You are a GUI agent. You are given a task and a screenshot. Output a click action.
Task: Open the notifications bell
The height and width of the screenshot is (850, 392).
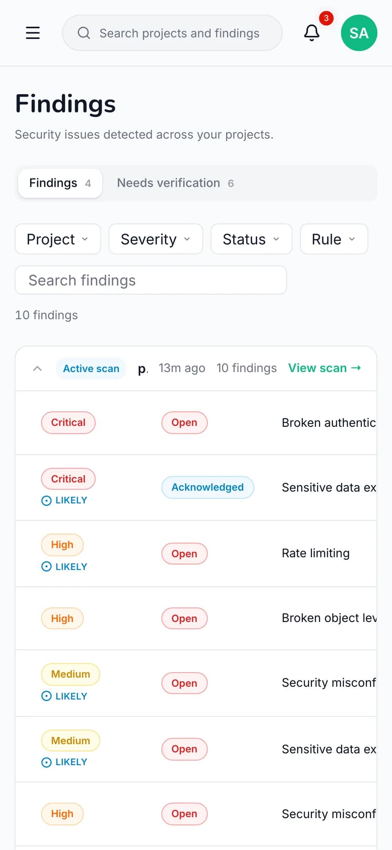click(x=312, y=33)
